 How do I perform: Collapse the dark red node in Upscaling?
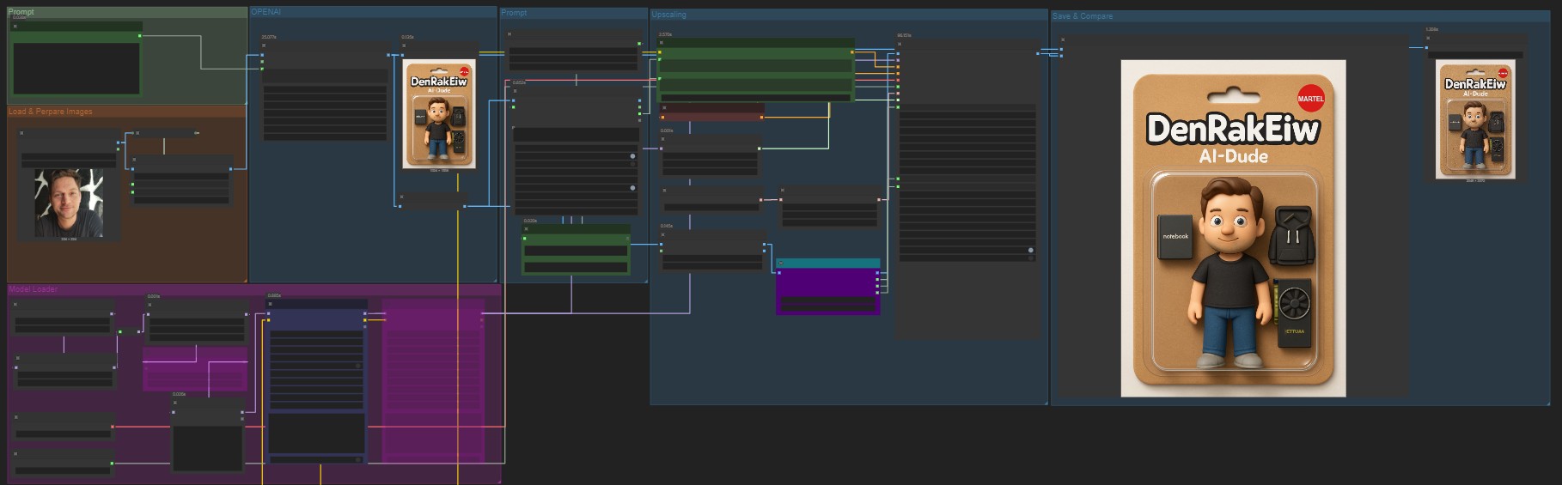(x=663, y=108)
